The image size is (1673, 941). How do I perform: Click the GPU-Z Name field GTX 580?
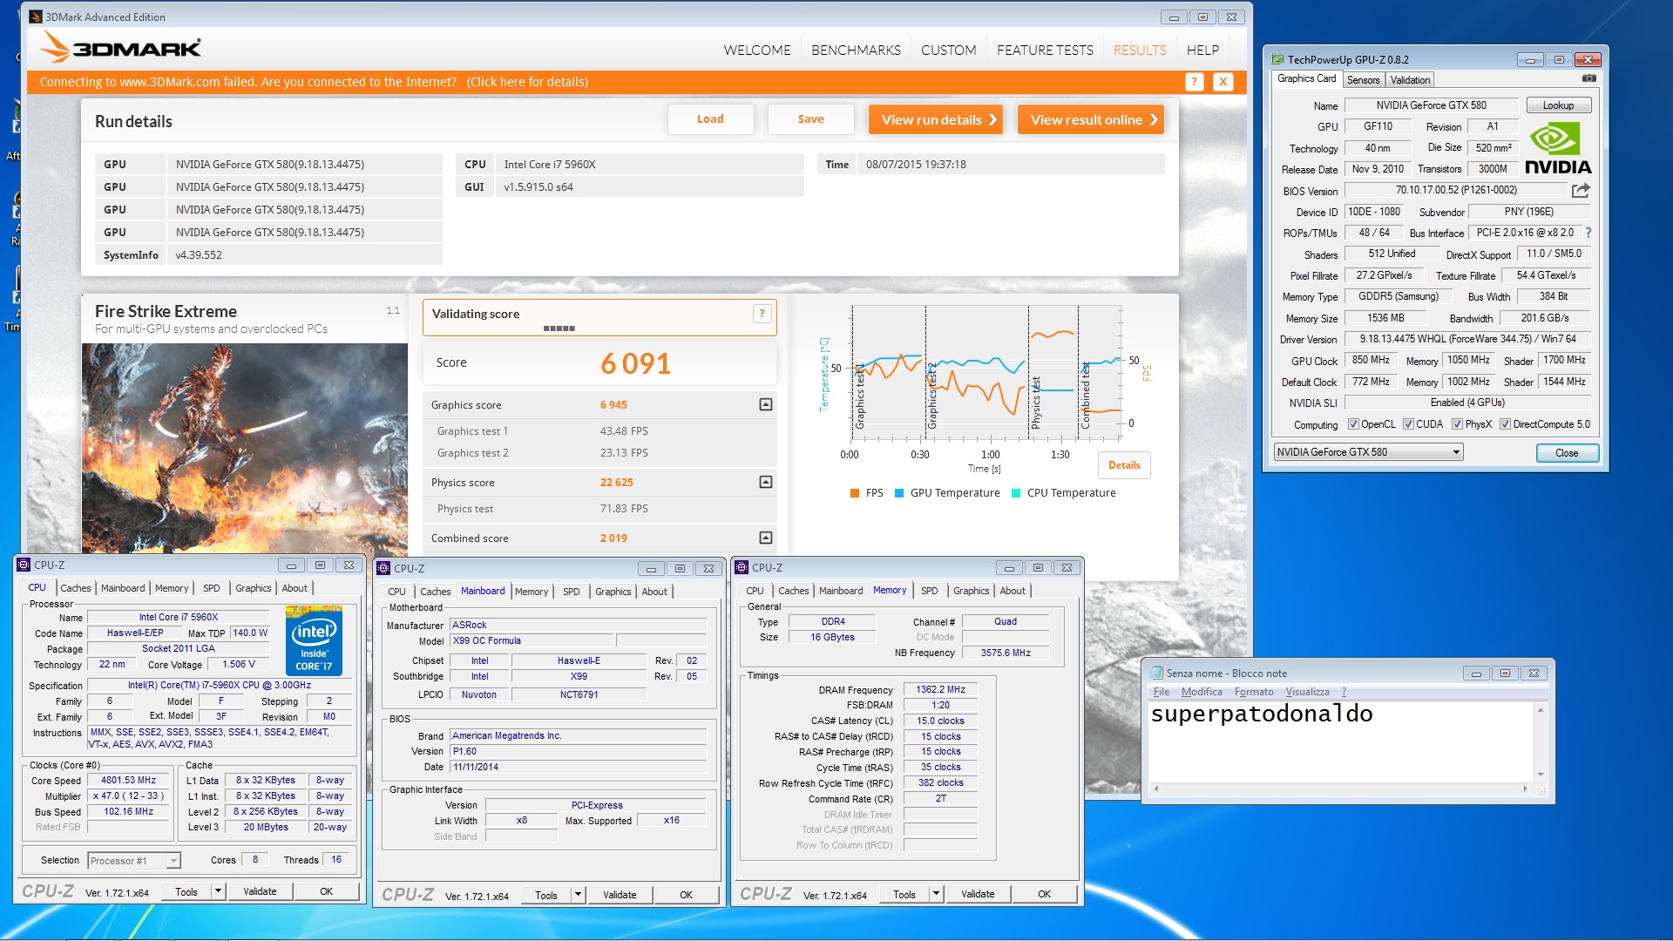pyautogui.click(x=1431, y=105)
